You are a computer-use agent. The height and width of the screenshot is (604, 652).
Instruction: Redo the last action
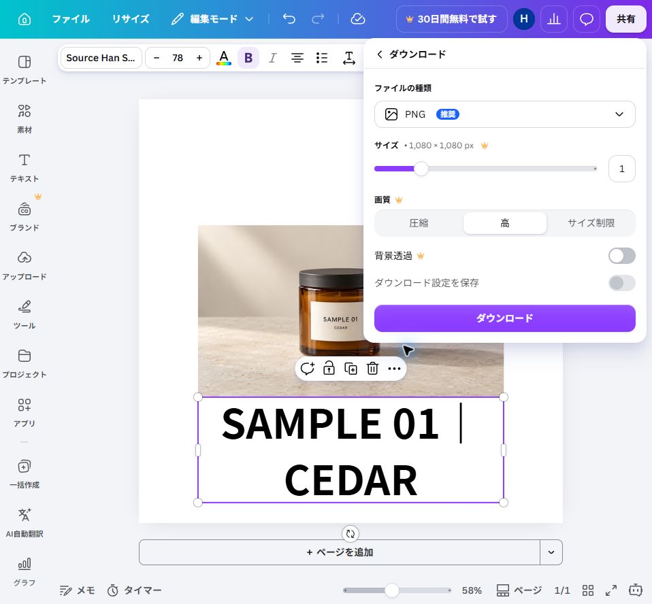click(x=318, y=19)
